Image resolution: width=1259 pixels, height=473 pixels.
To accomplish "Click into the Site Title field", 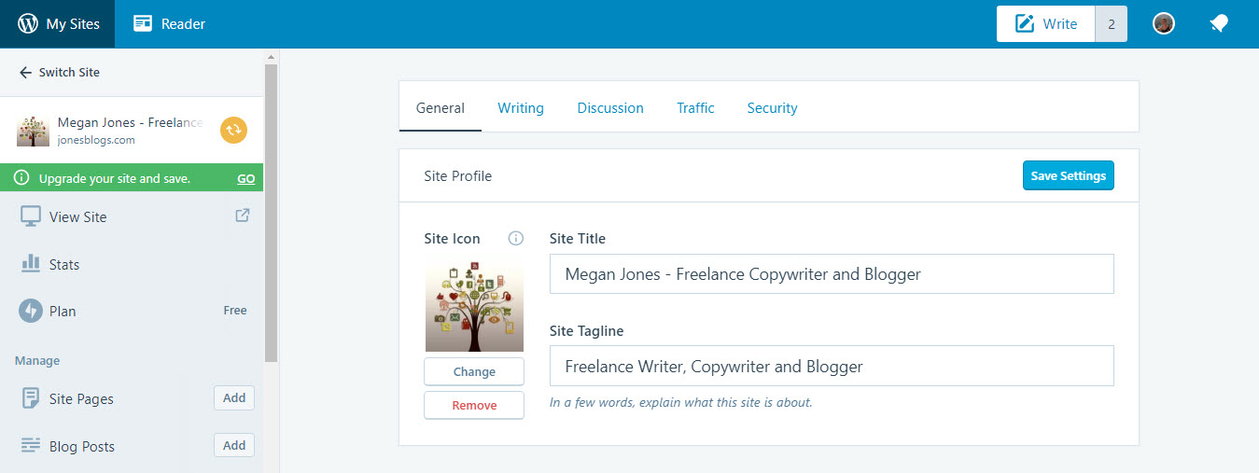I will [x=832, y=274].
